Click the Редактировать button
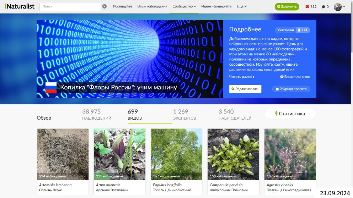Image resolution: width=353 pixels, height=198 pixels. [x=245, y=89]
